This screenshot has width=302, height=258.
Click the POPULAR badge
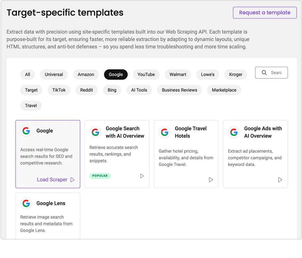[100, 176]
